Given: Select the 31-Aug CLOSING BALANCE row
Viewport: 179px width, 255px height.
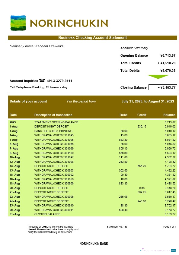Looking at the screenshot, I should pos(92,214).
